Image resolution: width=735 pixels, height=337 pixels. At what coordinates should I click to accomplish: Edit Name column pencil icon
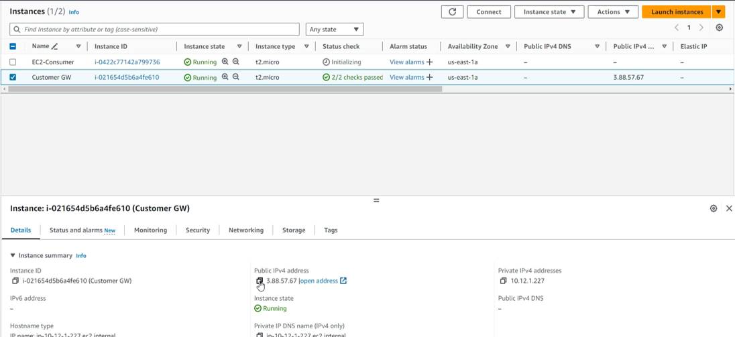click(55, 46)
